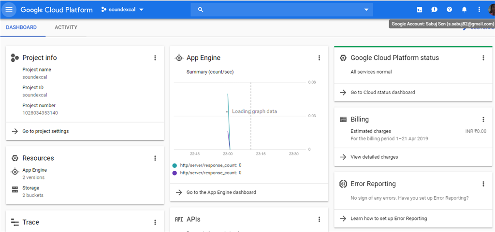Switch to the Activity tab
This screenshot has height=232, width=495.
pos(66,27)
